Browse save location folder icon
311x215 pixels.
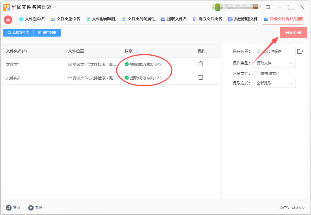click(x=300, y=51)
